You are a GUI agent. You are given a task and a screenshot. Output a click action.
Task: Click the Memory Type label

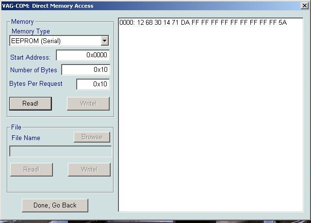(x=31, y=32)
